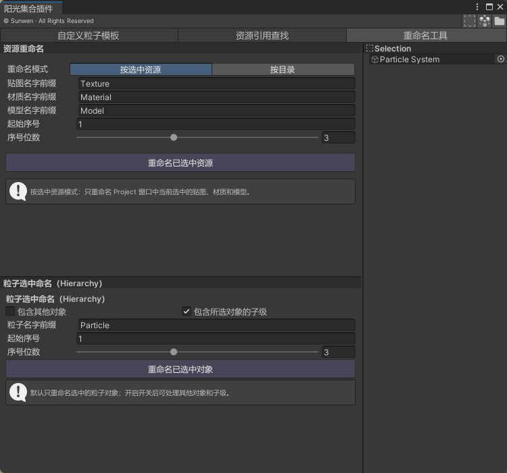Click the 模型名字前缀 Model field
This screenshot has height=473, width=507.
(x=216, y=111)
